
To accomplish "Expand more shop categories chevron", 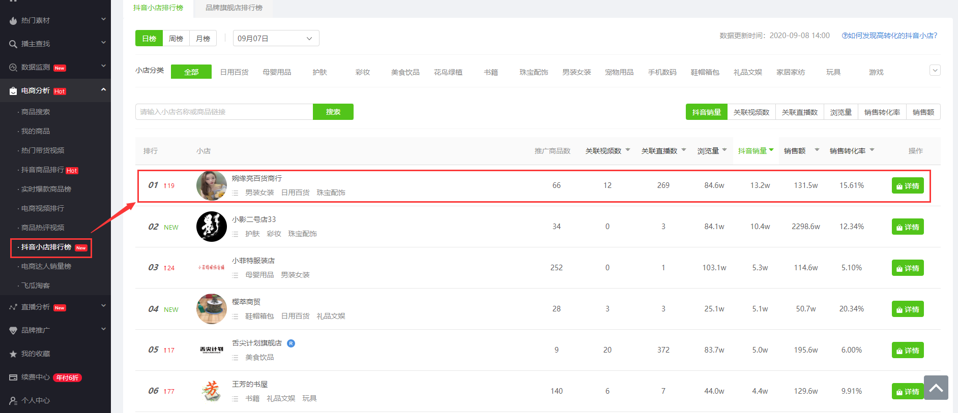I will pos(935,70).
